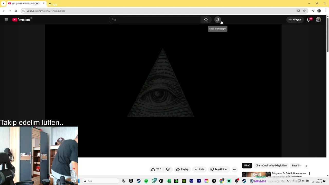Open volume control in system tray

303,181
